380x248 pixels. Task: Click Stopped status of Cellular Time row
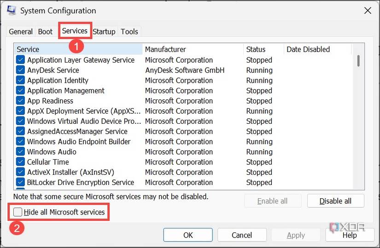(x=259, y=162)
